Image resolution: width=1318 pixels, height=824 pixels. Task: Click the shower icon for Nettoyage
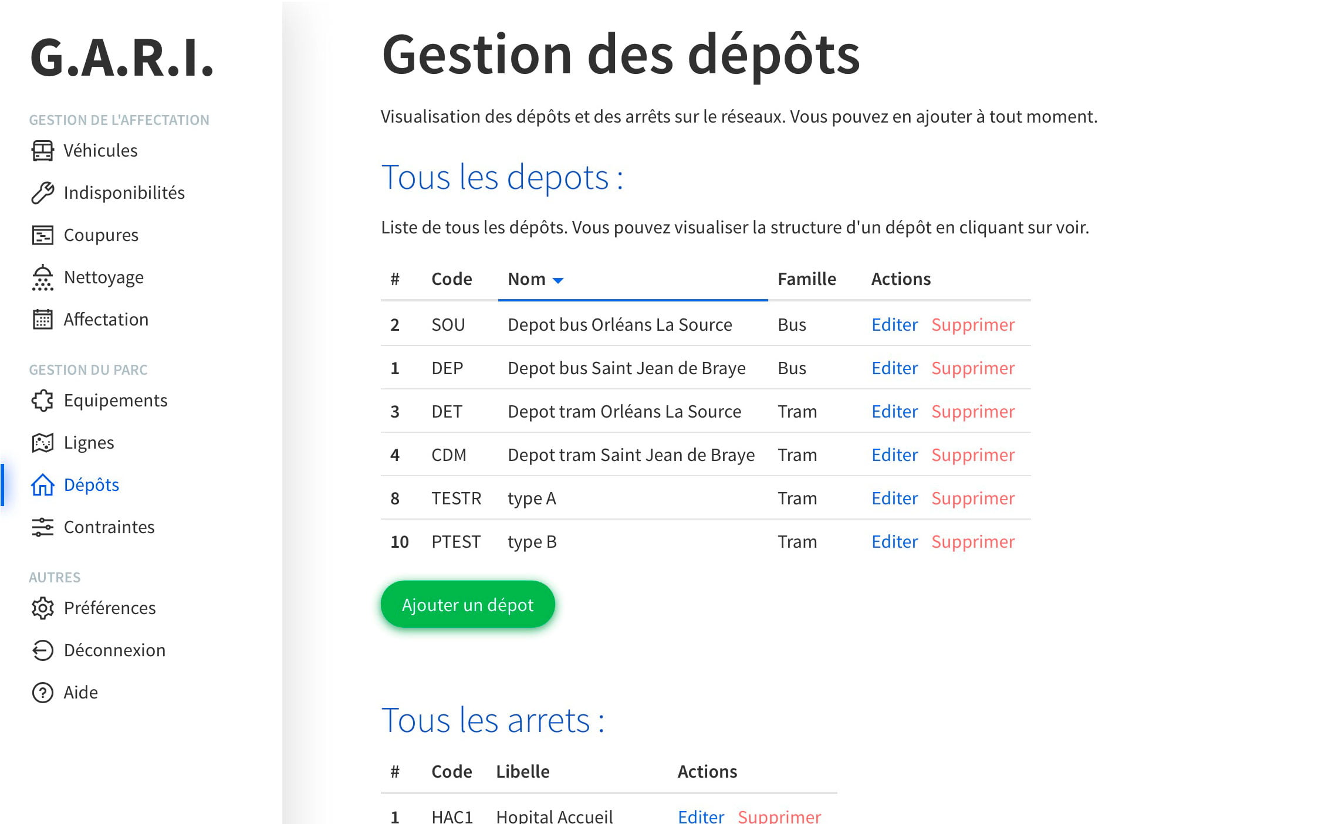(42, 277)
